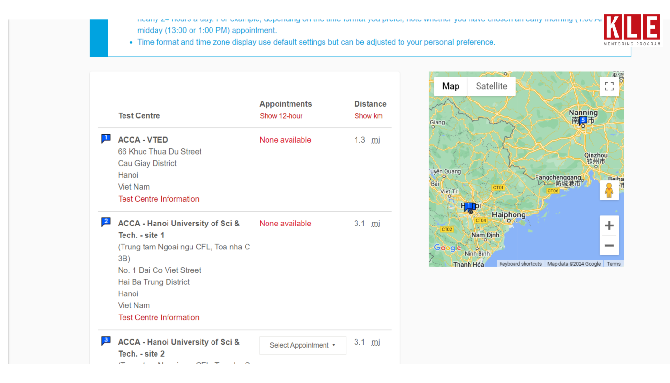Click Haiphong label on the map
Screen dimensions: 670x383
509,215
